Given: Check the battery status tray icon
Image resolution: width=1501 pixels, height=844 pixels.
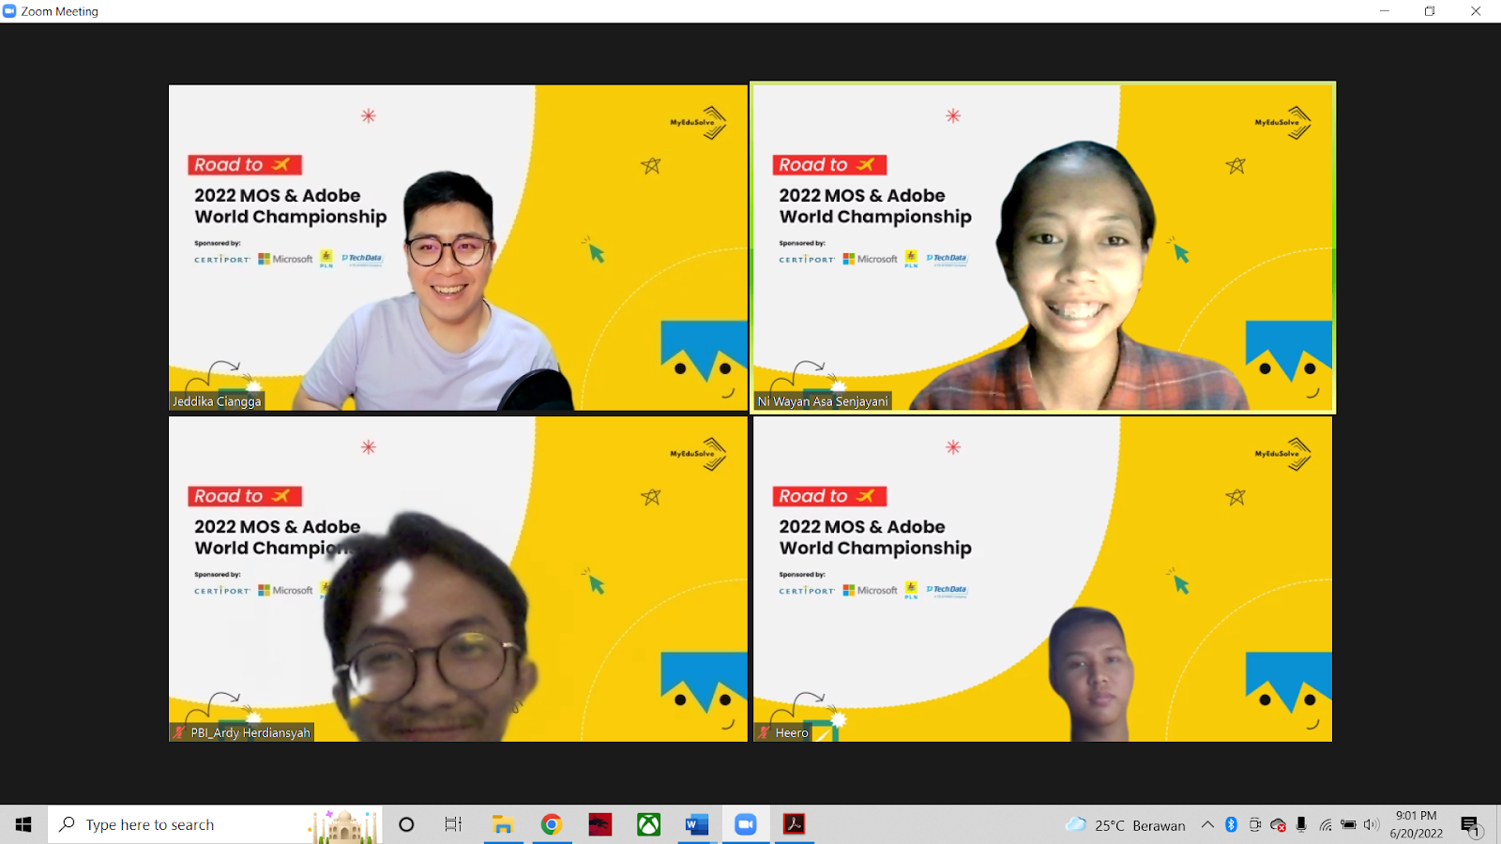Looking at the screenshot, I should [1348, 825].
